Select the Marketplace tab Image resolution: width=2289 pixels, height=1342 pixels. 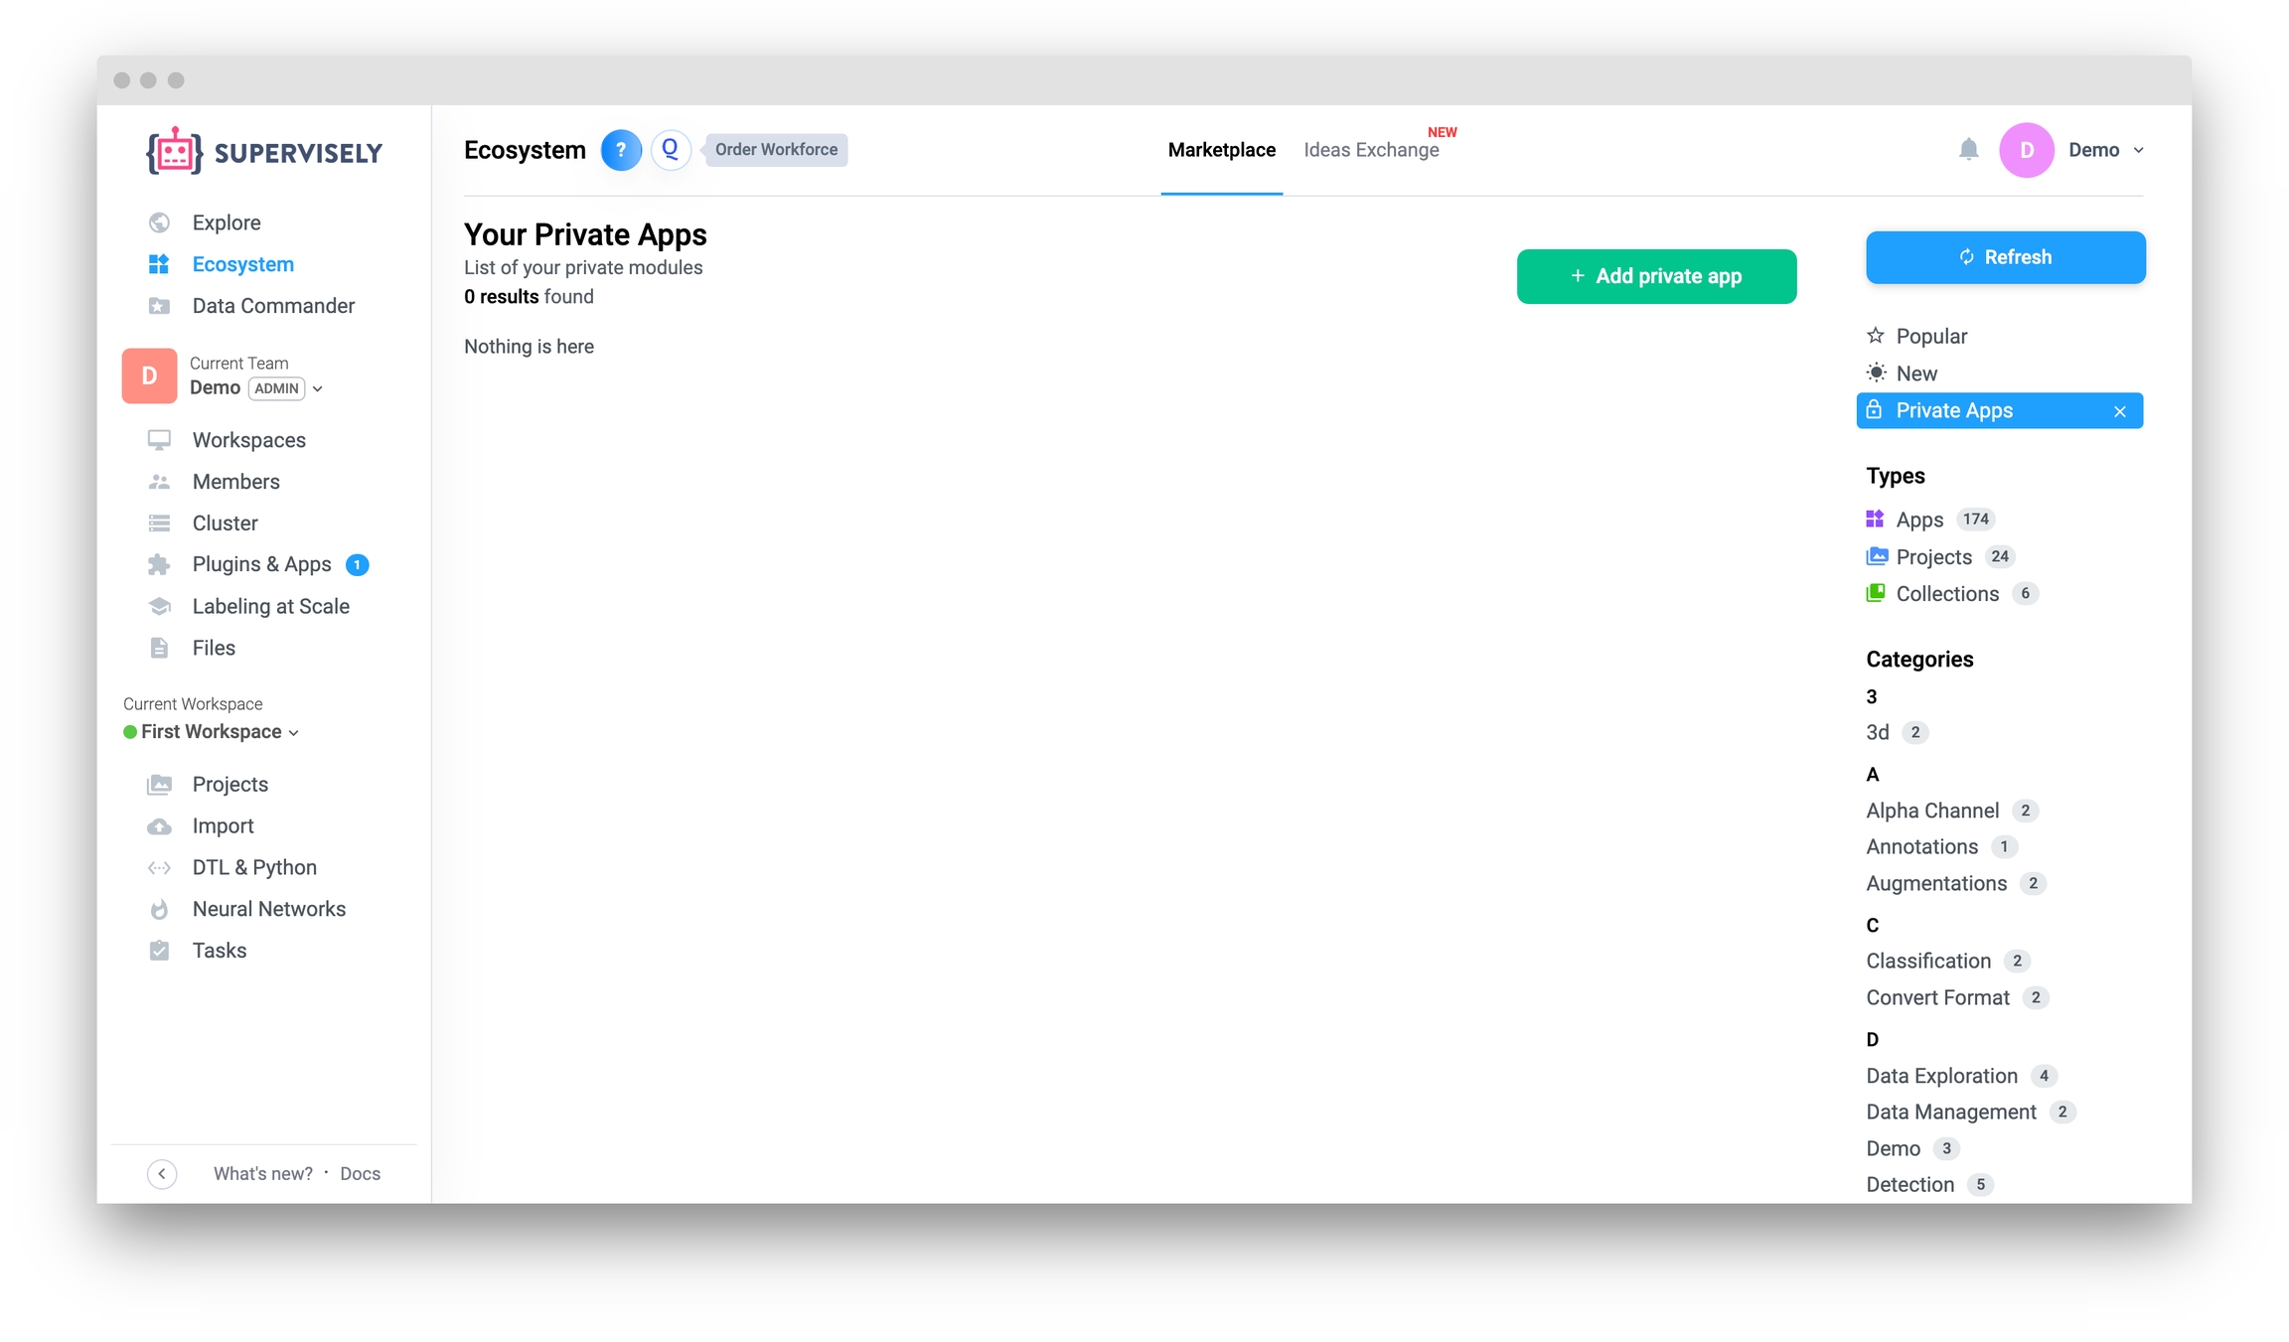click(1221, 150)
